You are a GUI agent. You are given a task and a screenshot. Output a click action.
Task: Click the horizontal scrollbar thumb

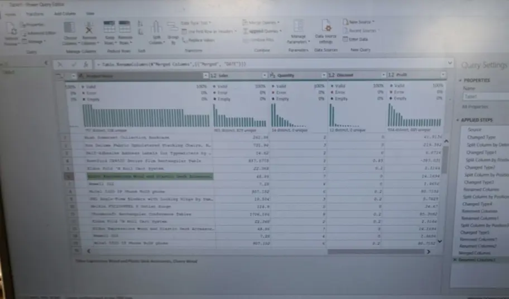(x=376, y=252)
